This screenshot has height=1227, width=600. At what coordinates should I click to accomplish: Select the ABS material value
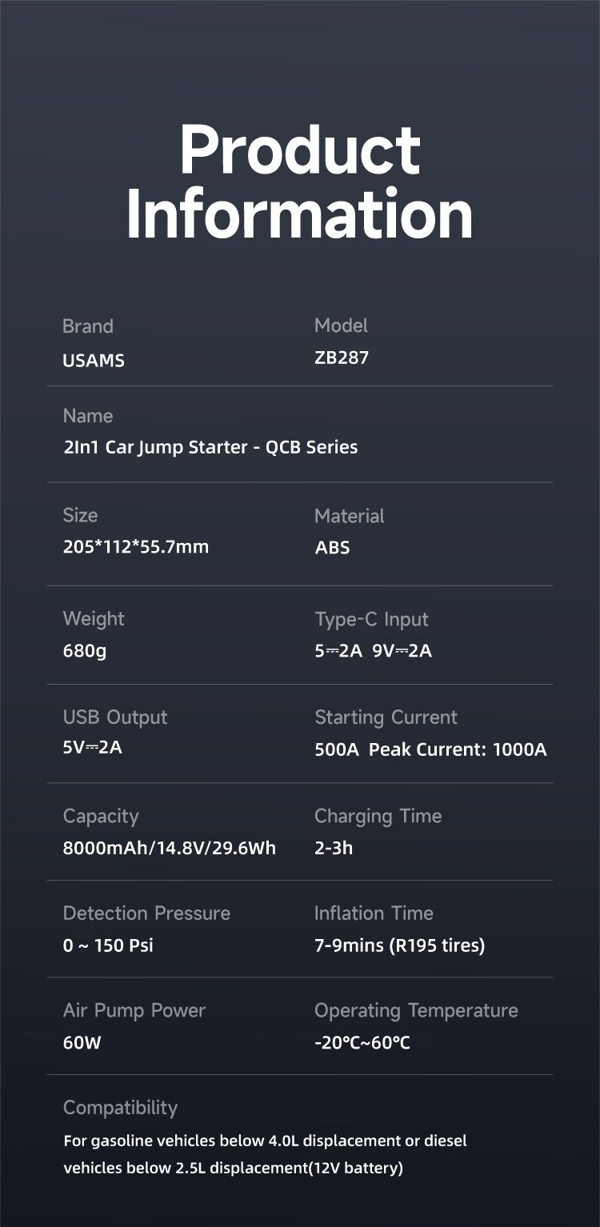pyautogui.click(x=332, y=548)
